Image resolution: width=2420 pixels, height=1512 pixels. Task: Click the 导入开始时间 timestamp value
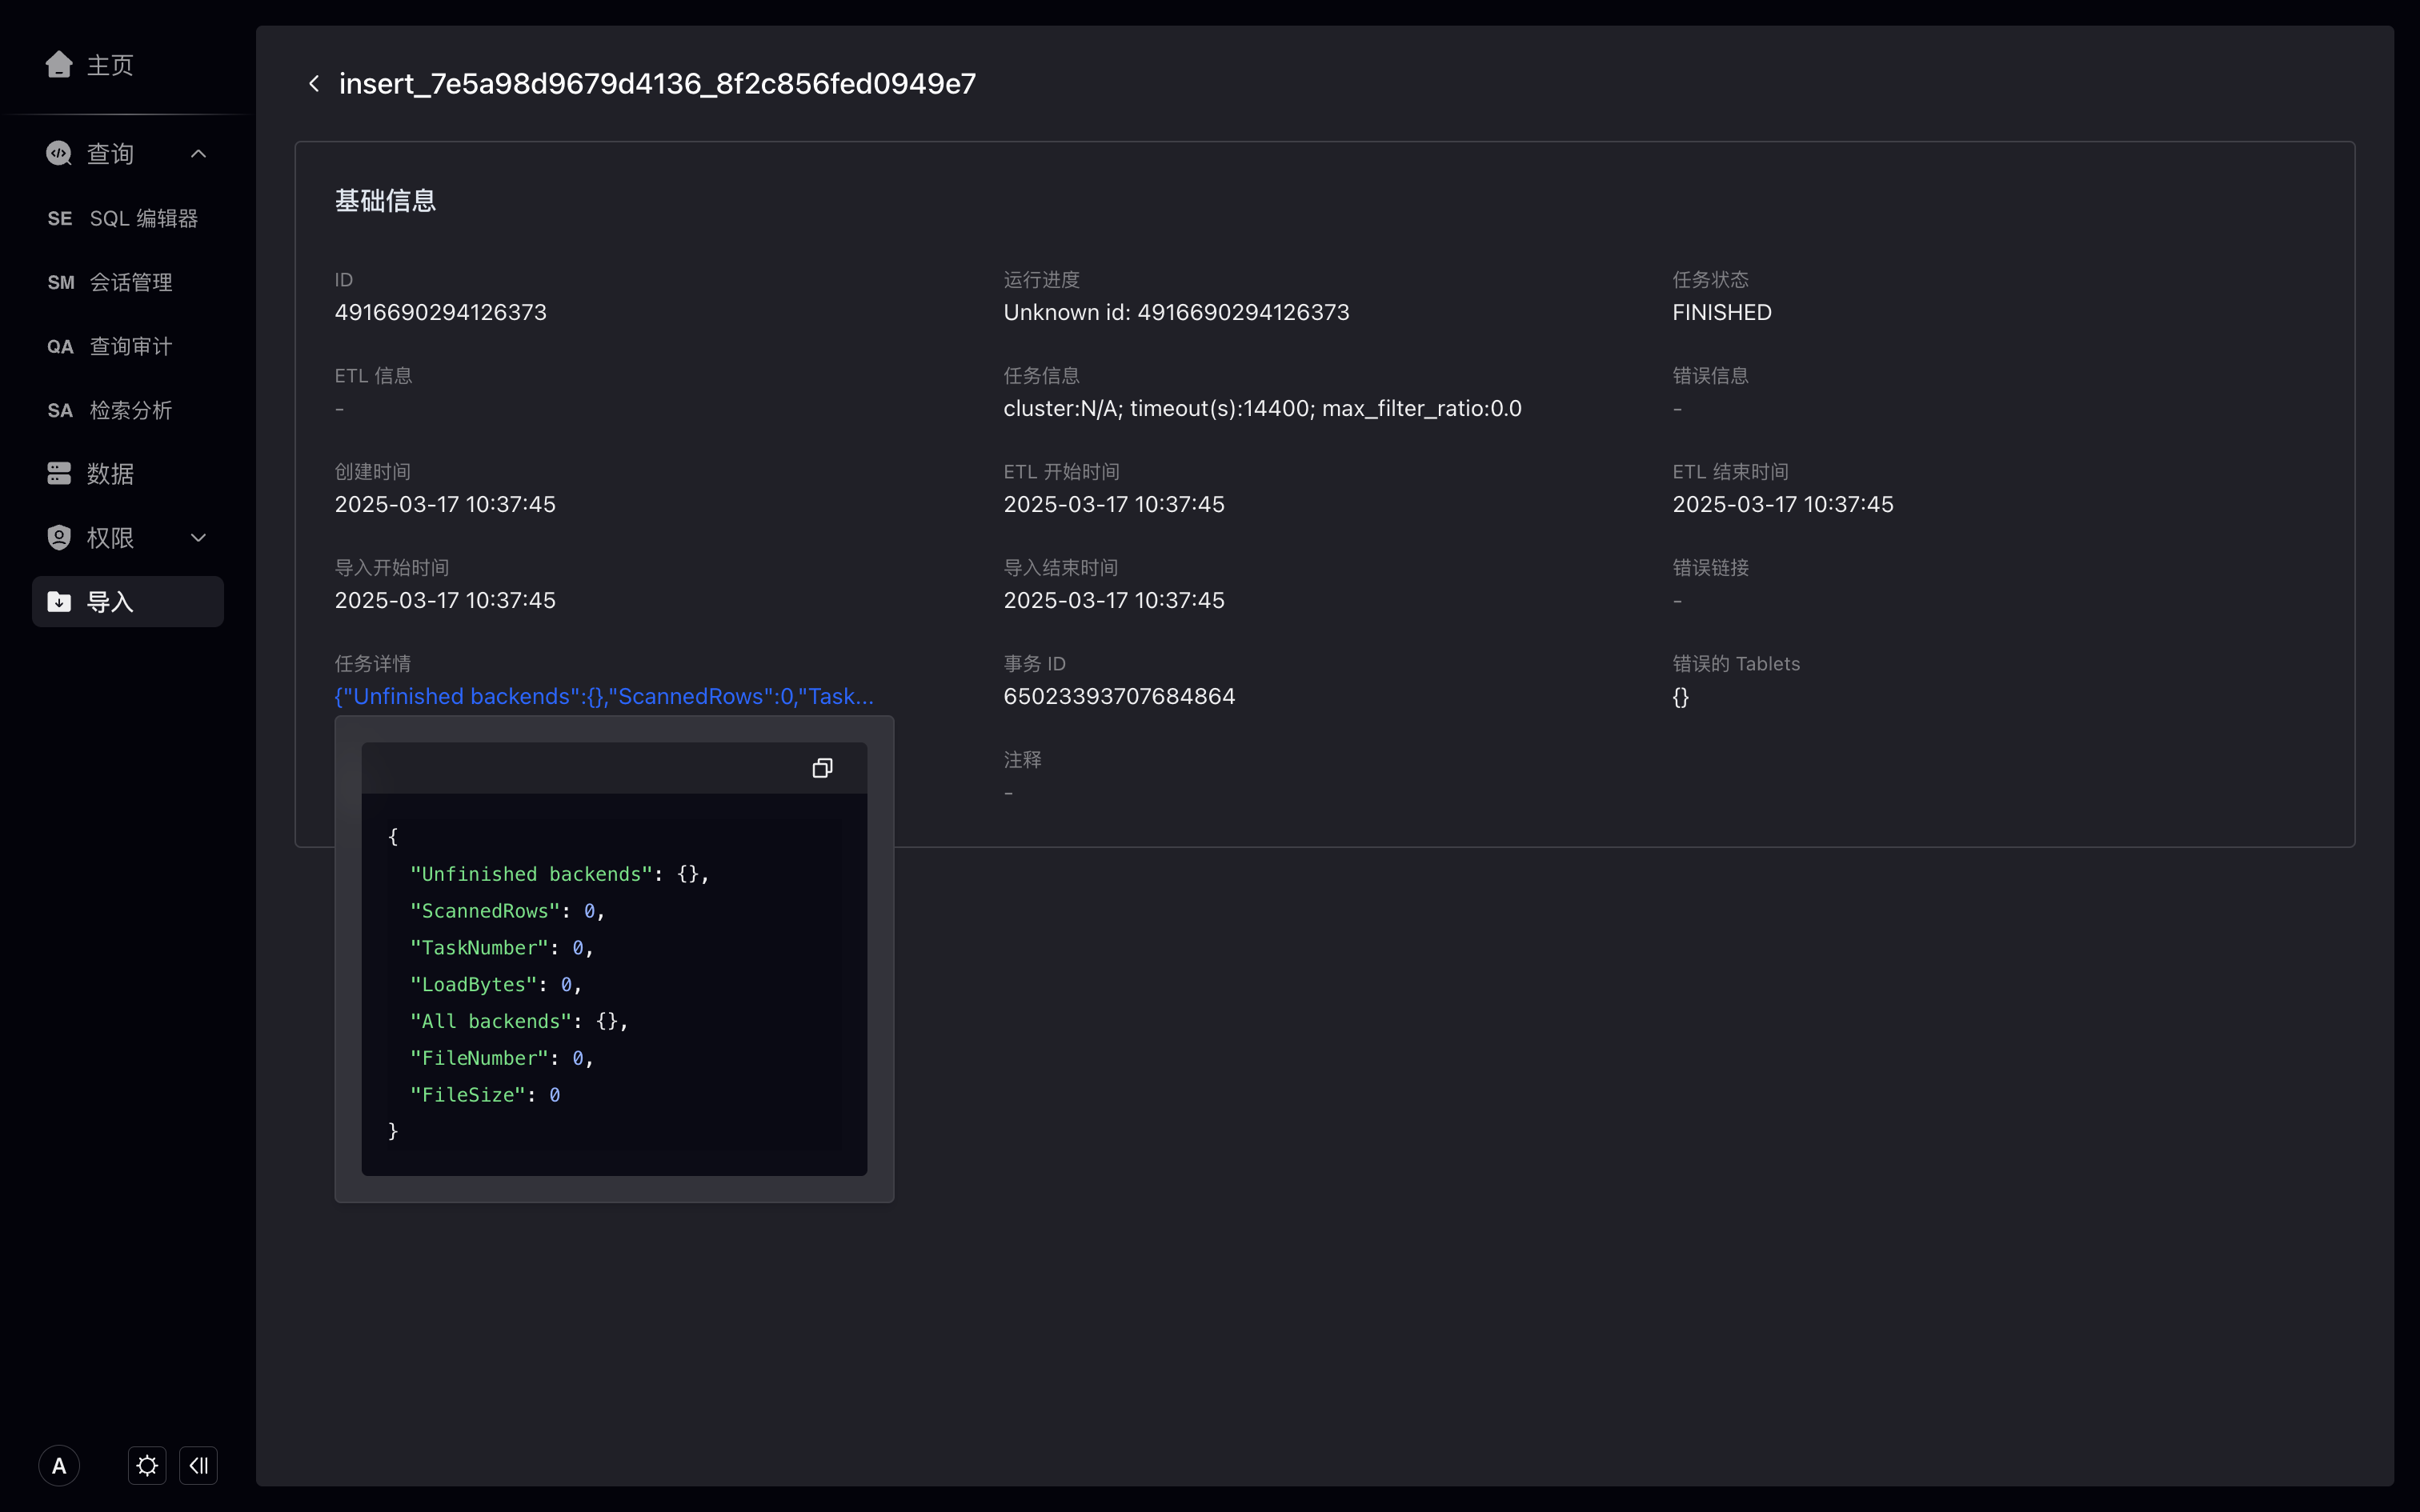445,600
